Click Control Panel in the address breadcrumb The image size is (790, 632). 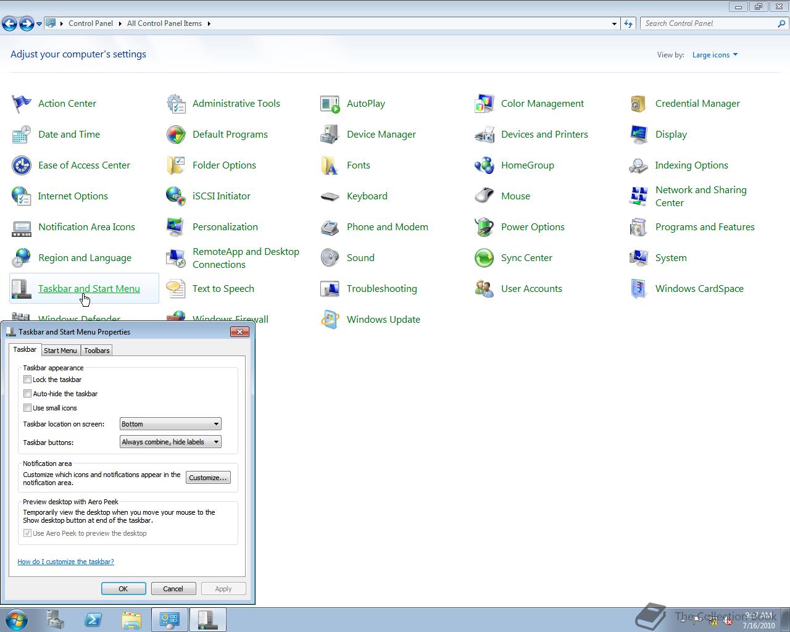91,23
